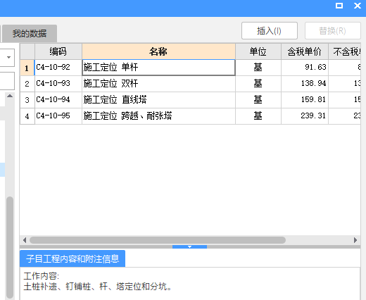Image resolution: width=366 pixels, height=300 pixels.
Task: Click the left vertical scrollbar thumb
Action: click(10, 248)
